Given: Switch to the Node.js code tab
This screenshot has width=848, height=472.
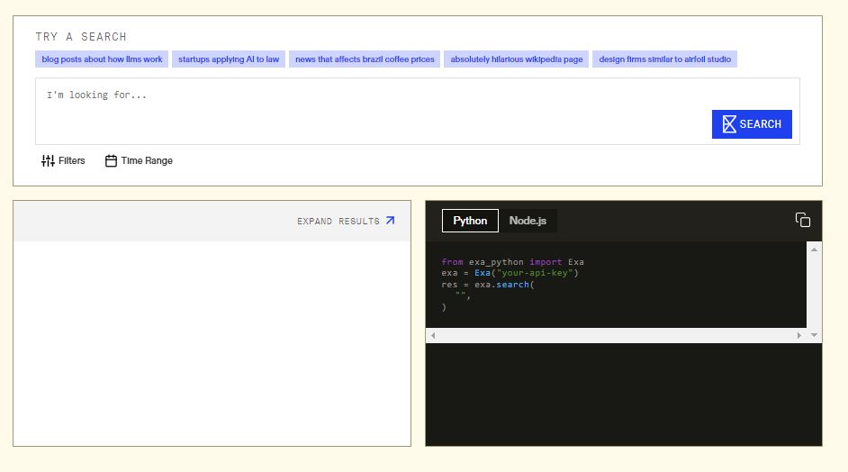Looking at the screenshot, I should pyautogui.click(x=528, y=221).
